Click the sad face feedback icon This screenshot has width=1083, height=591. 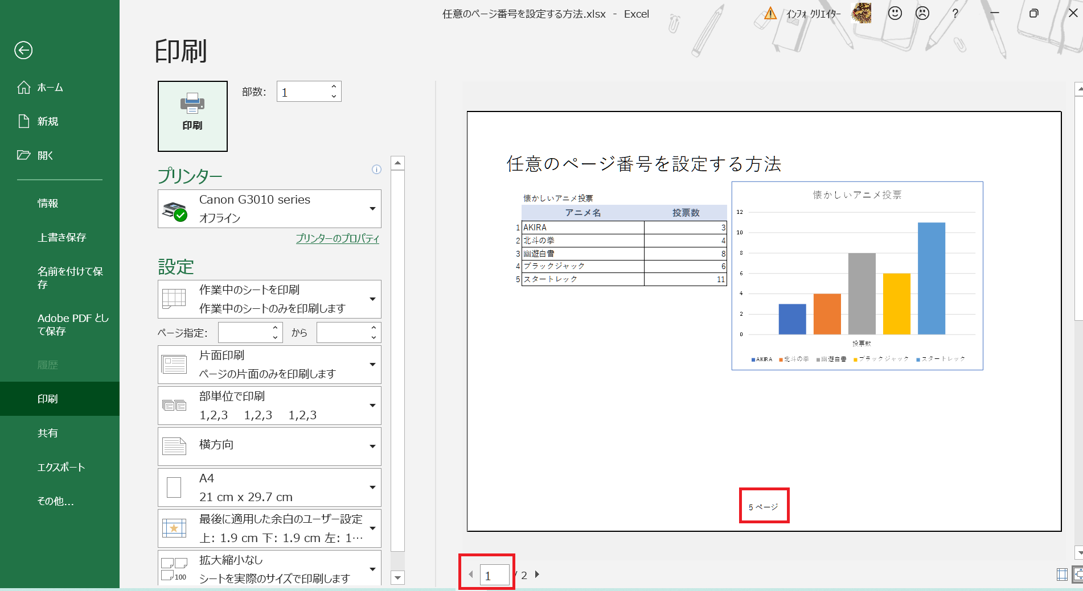922,13
